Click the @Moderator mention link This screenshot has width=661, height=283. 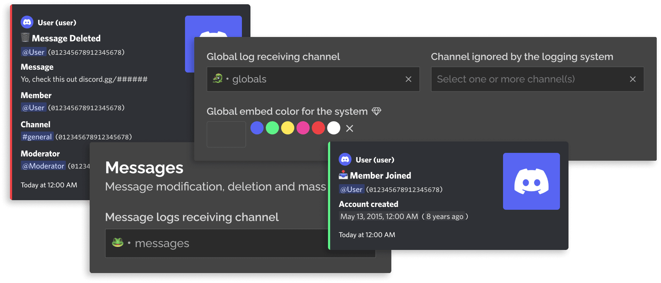point(43,166)
